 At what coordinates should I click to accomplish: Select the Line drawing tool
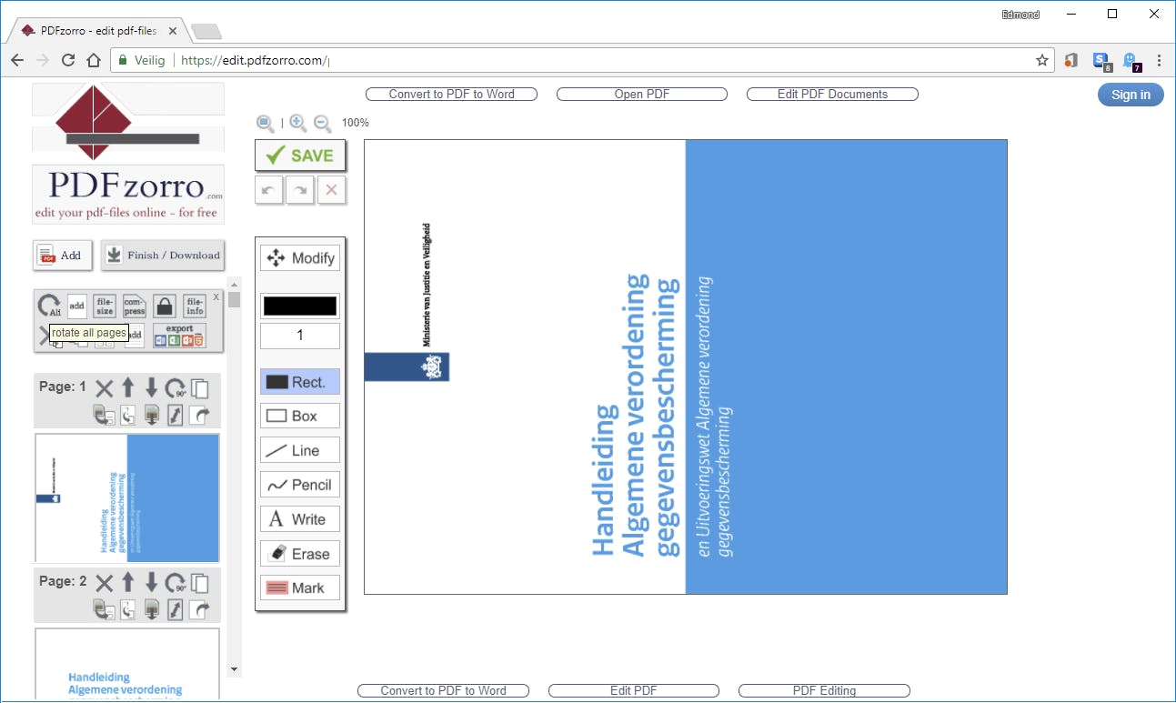point(300,450)
